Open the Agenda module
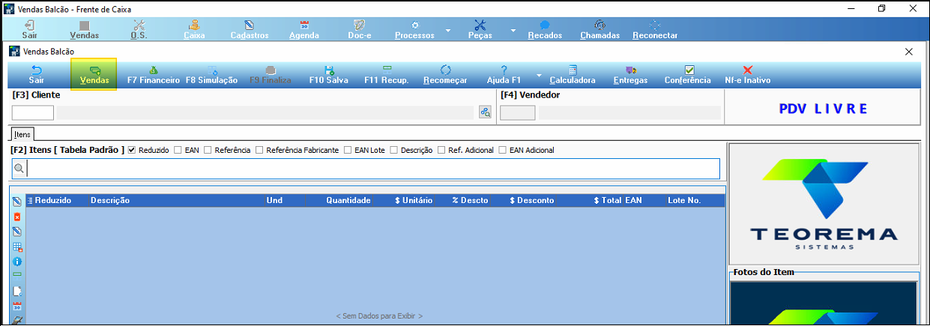This screenshot has width=930, height=326. click(x=304, y=29)
